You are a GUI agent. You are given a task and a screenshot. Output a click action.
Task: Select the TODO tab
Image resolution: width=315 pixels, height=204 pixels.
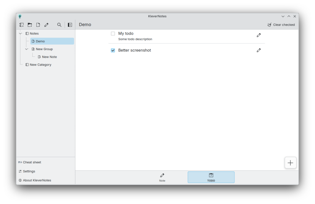pos(211,177)
